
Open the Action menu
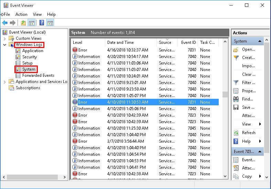pos(21,14)
